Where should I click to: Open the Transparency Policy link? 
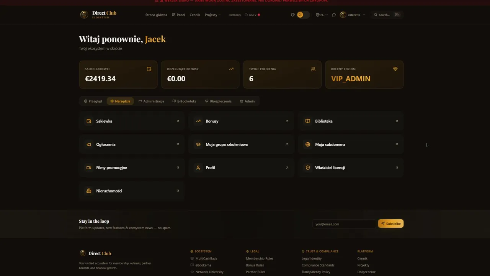[316, 272]
